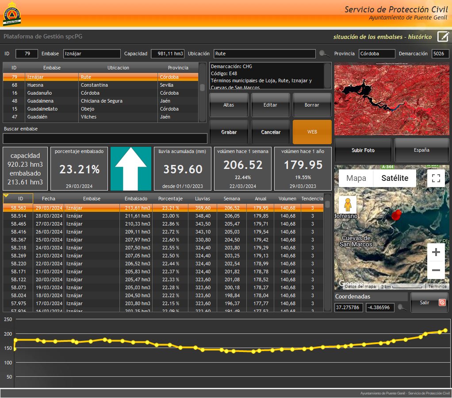Click the volúmen hace 1 año panel
452x398 pixels.
[303, 168]
